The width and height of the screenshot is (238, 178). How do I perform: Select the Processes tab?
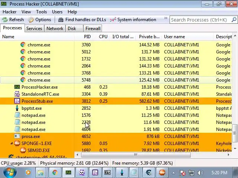pos(12,28)
